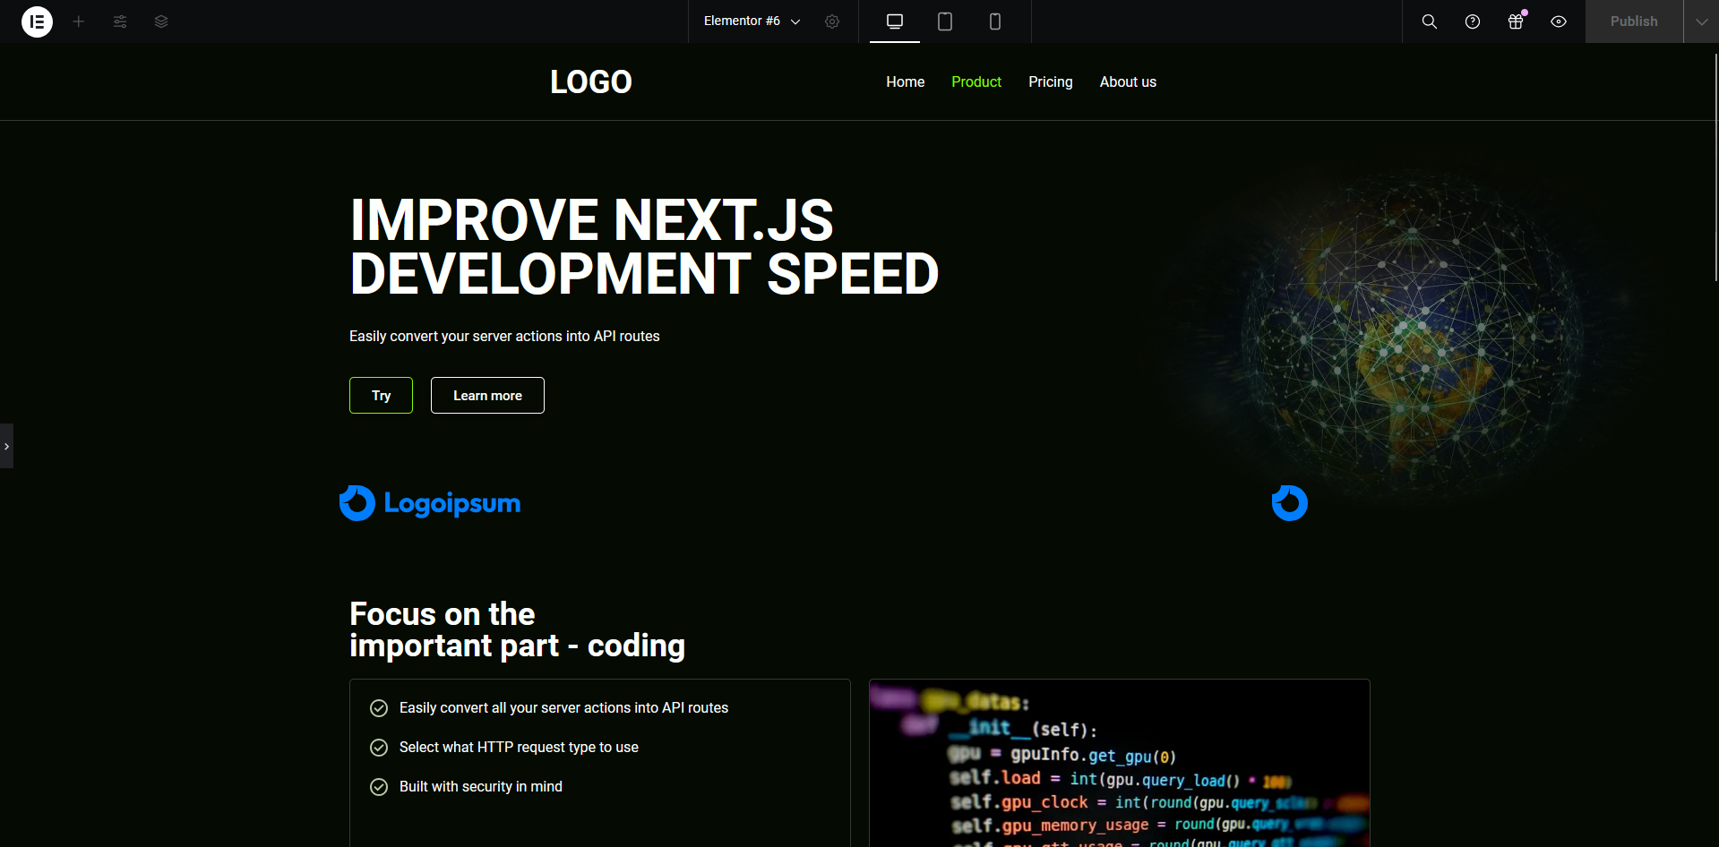
Task: Select the 'Focus on the important part - coding' heading
Action: 517,629
